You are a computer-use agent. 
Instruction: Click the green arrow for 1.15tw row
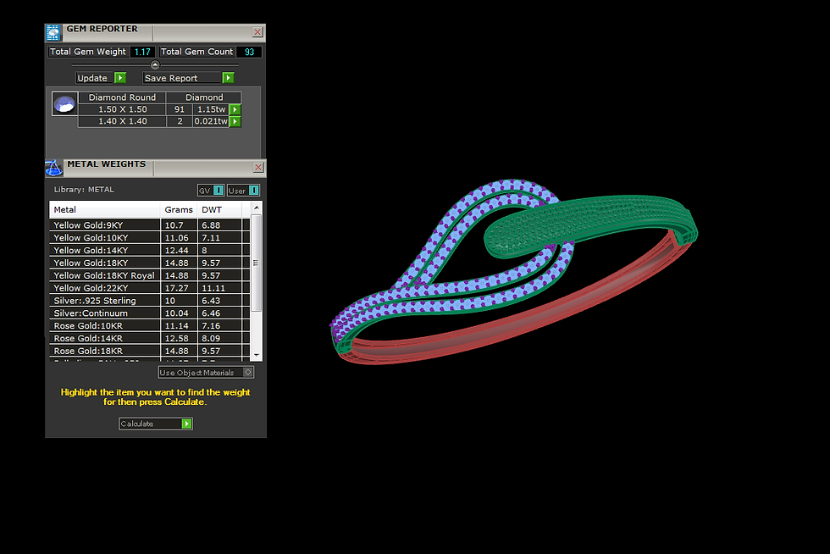pos(235,109)
